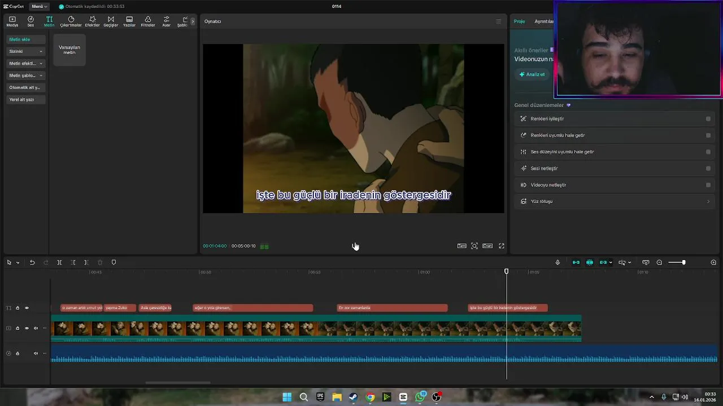Open the Efektler effects panel

[92, 21]
